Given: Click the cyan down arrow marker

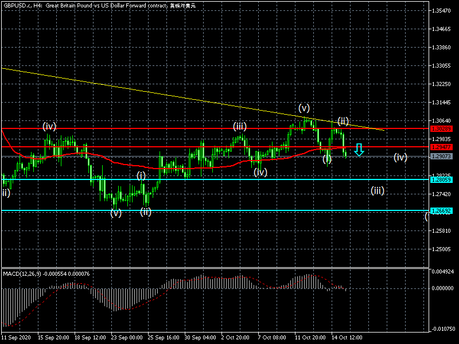Looking at the screenshot, I should (359, 150).
